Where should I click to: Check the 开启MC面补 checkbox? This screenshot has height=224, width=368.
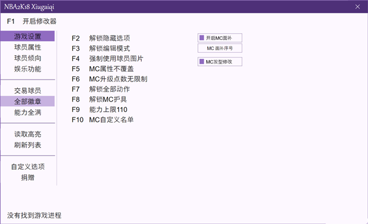click(x=202, y=38)
